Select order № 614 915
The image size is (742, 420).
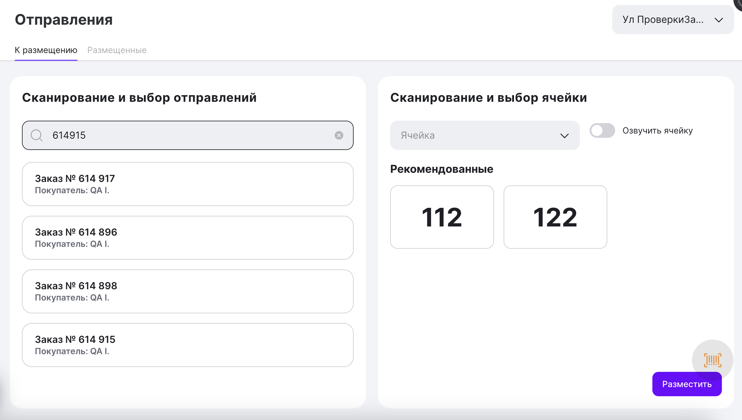coord(187,345)
